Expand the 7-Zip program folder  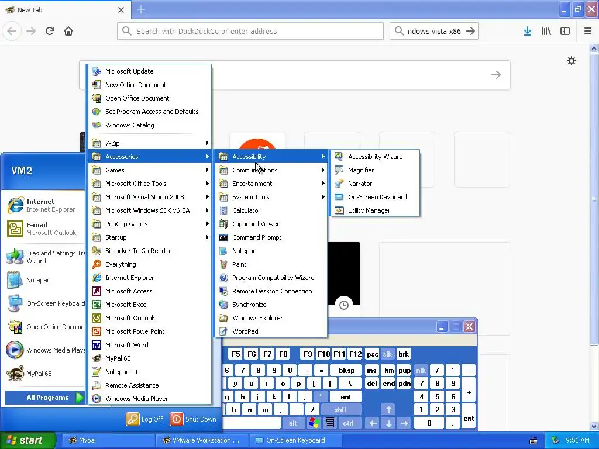(150, 143)
